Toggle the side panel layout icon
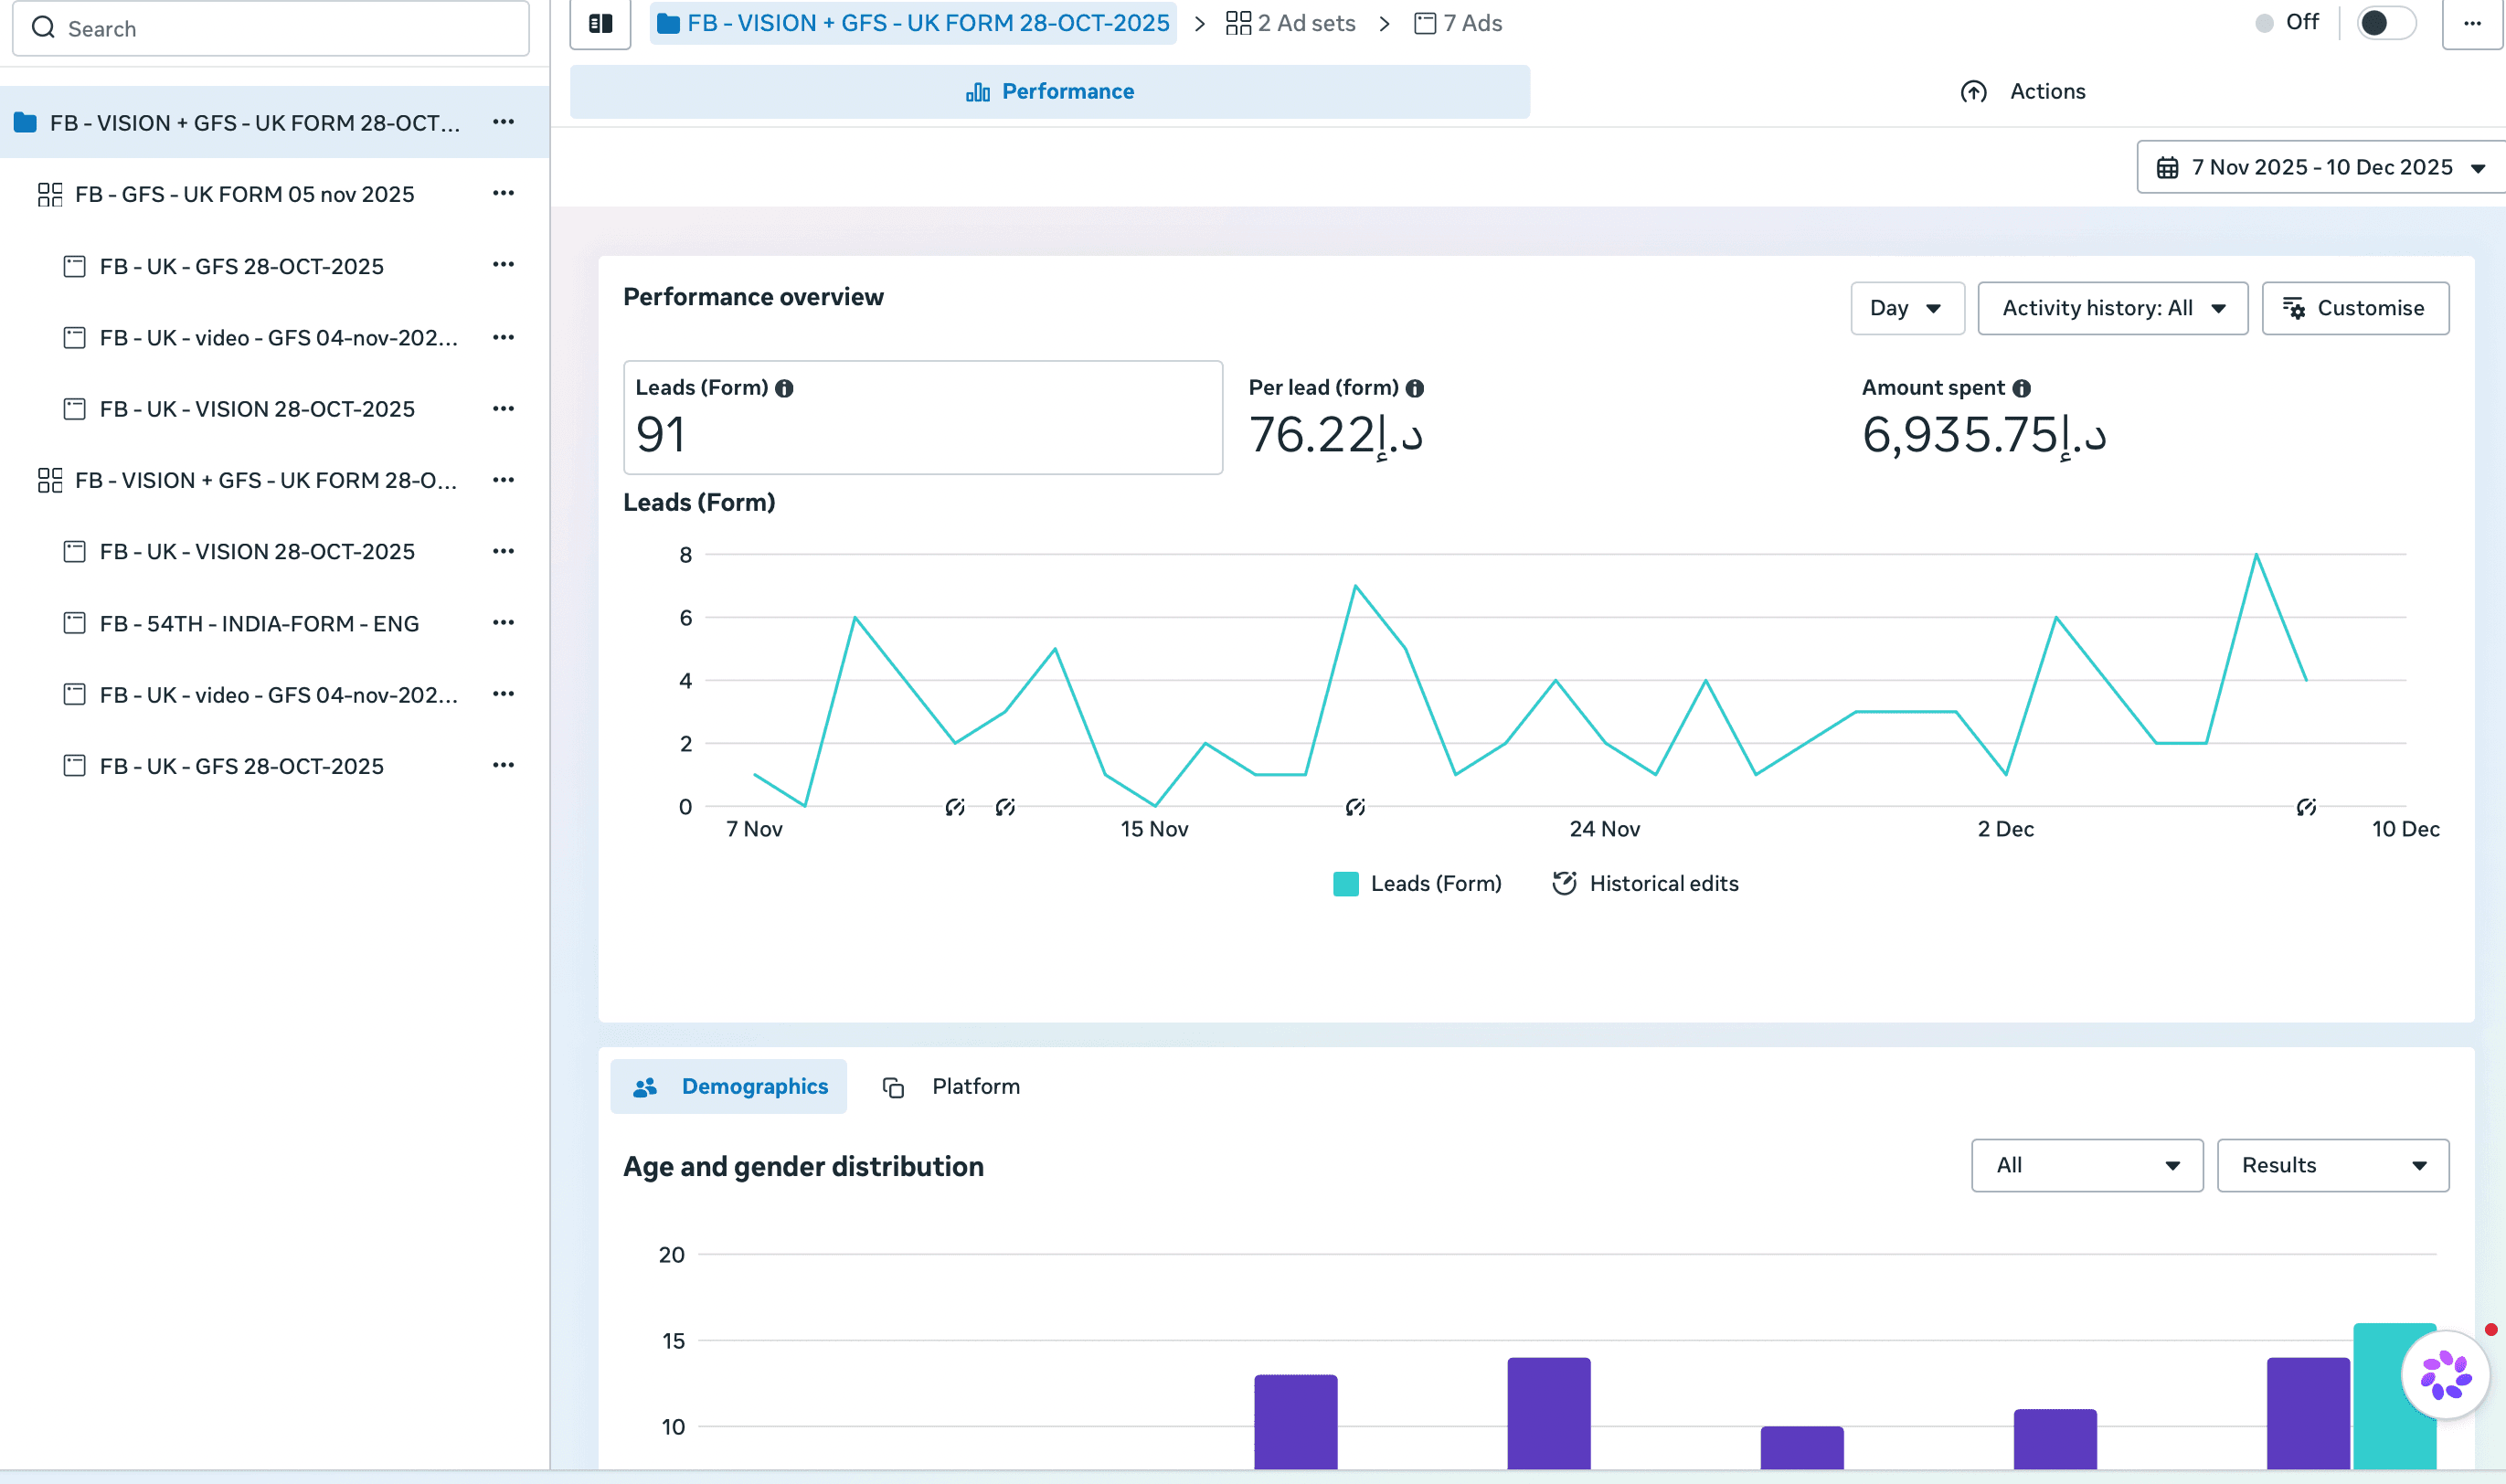The height and width of the screenshot is (1484, 2506). (x=600, y=23)
